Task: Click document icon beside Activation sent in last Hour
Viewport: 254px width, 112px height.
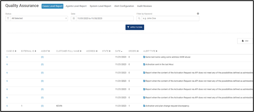Action: [x=144, y=64]
